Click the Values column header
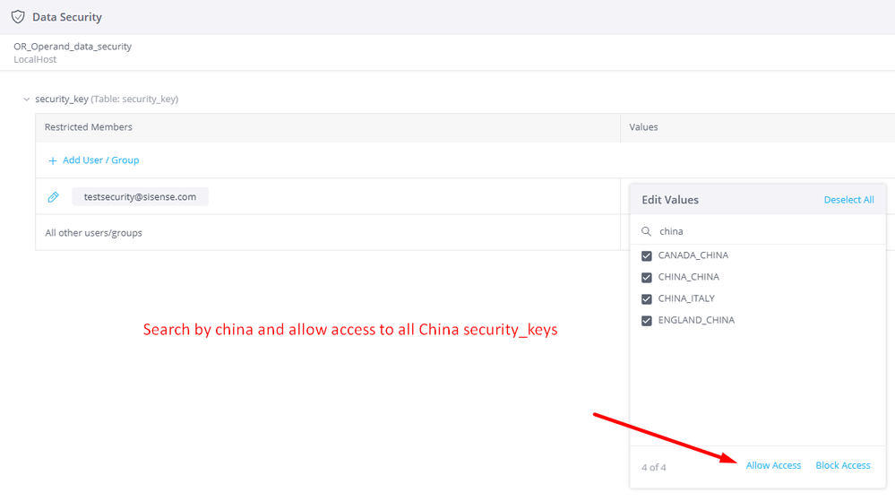 pyautogui.click(x=643, y=127)
